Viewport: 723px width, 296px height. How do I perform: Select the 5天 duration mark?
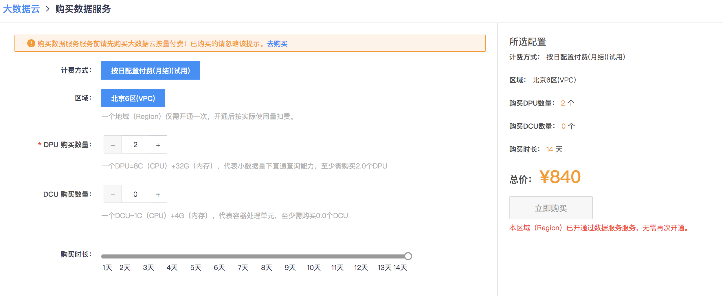196,268
